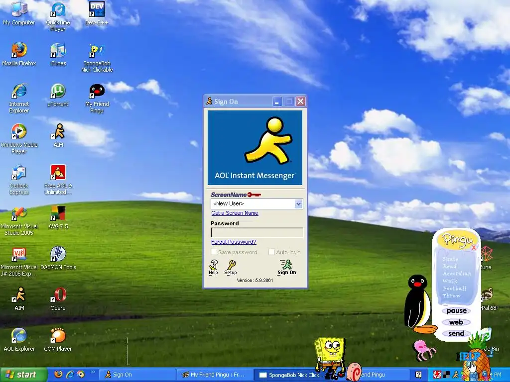Screen dimensions: 510x382
Task: Select the iTunes desktop icon
Action: point(58,54)
